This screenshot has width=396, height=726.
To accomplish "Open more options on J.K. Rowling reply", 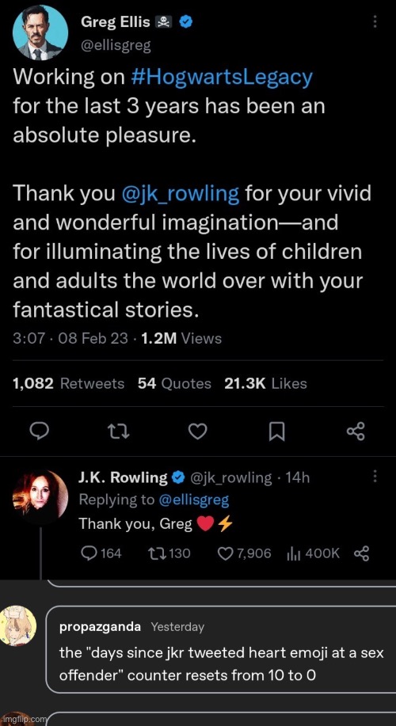I will (x=375, y=476).
